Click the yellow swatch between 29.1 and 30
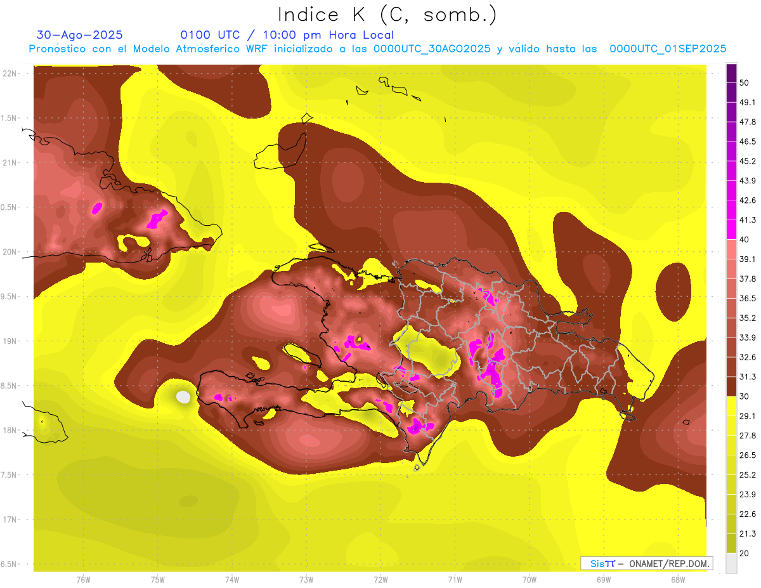Viewport: 761px width, 588px height. [x=731, y=406]
